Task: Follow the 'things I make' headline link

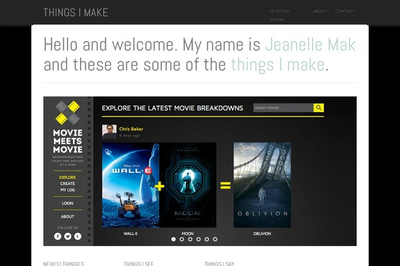Action: [278, 65]
